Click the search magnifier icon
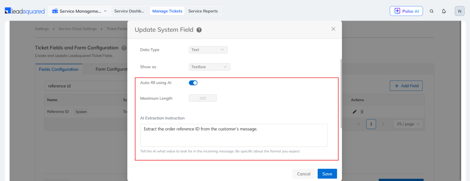This screenshot has height=181, width=470. click(431, 11)
